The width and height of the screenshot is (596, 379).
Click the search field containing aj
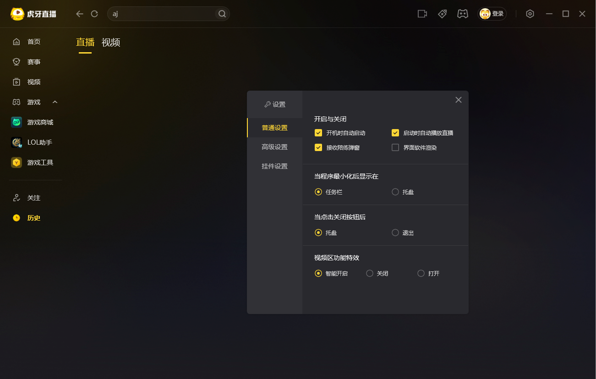169,14
